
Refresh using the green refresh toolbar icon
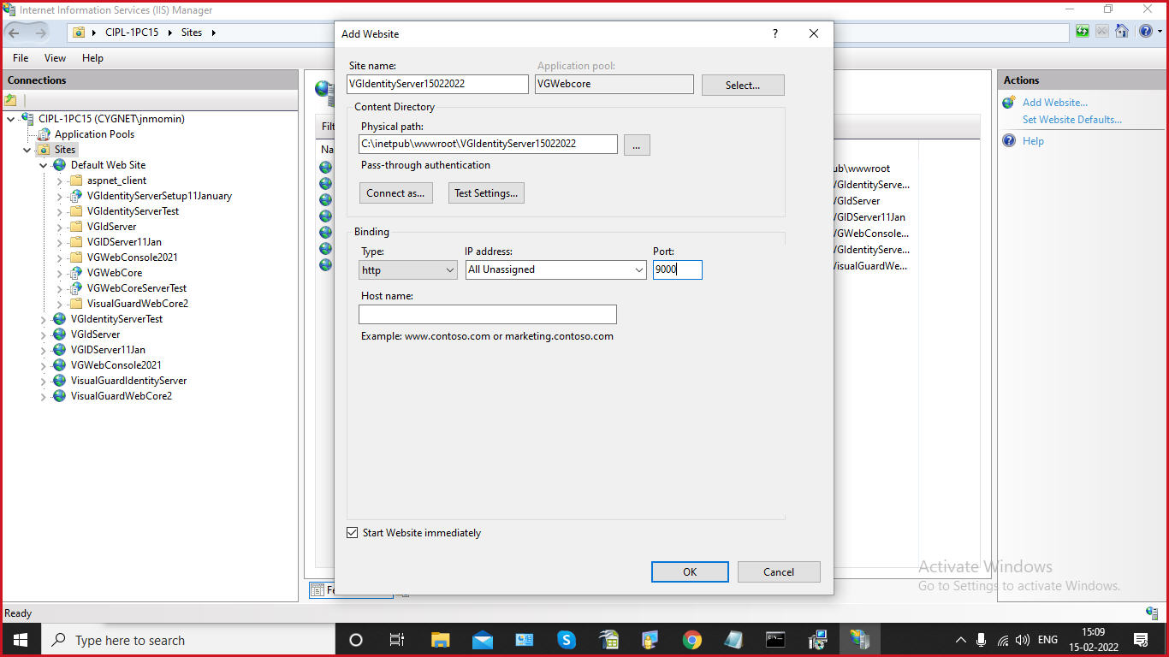tap(1082, 31)
